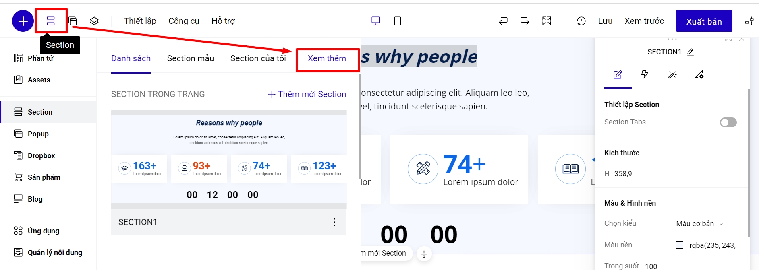Switch to the Section mẫu tab

191,58
